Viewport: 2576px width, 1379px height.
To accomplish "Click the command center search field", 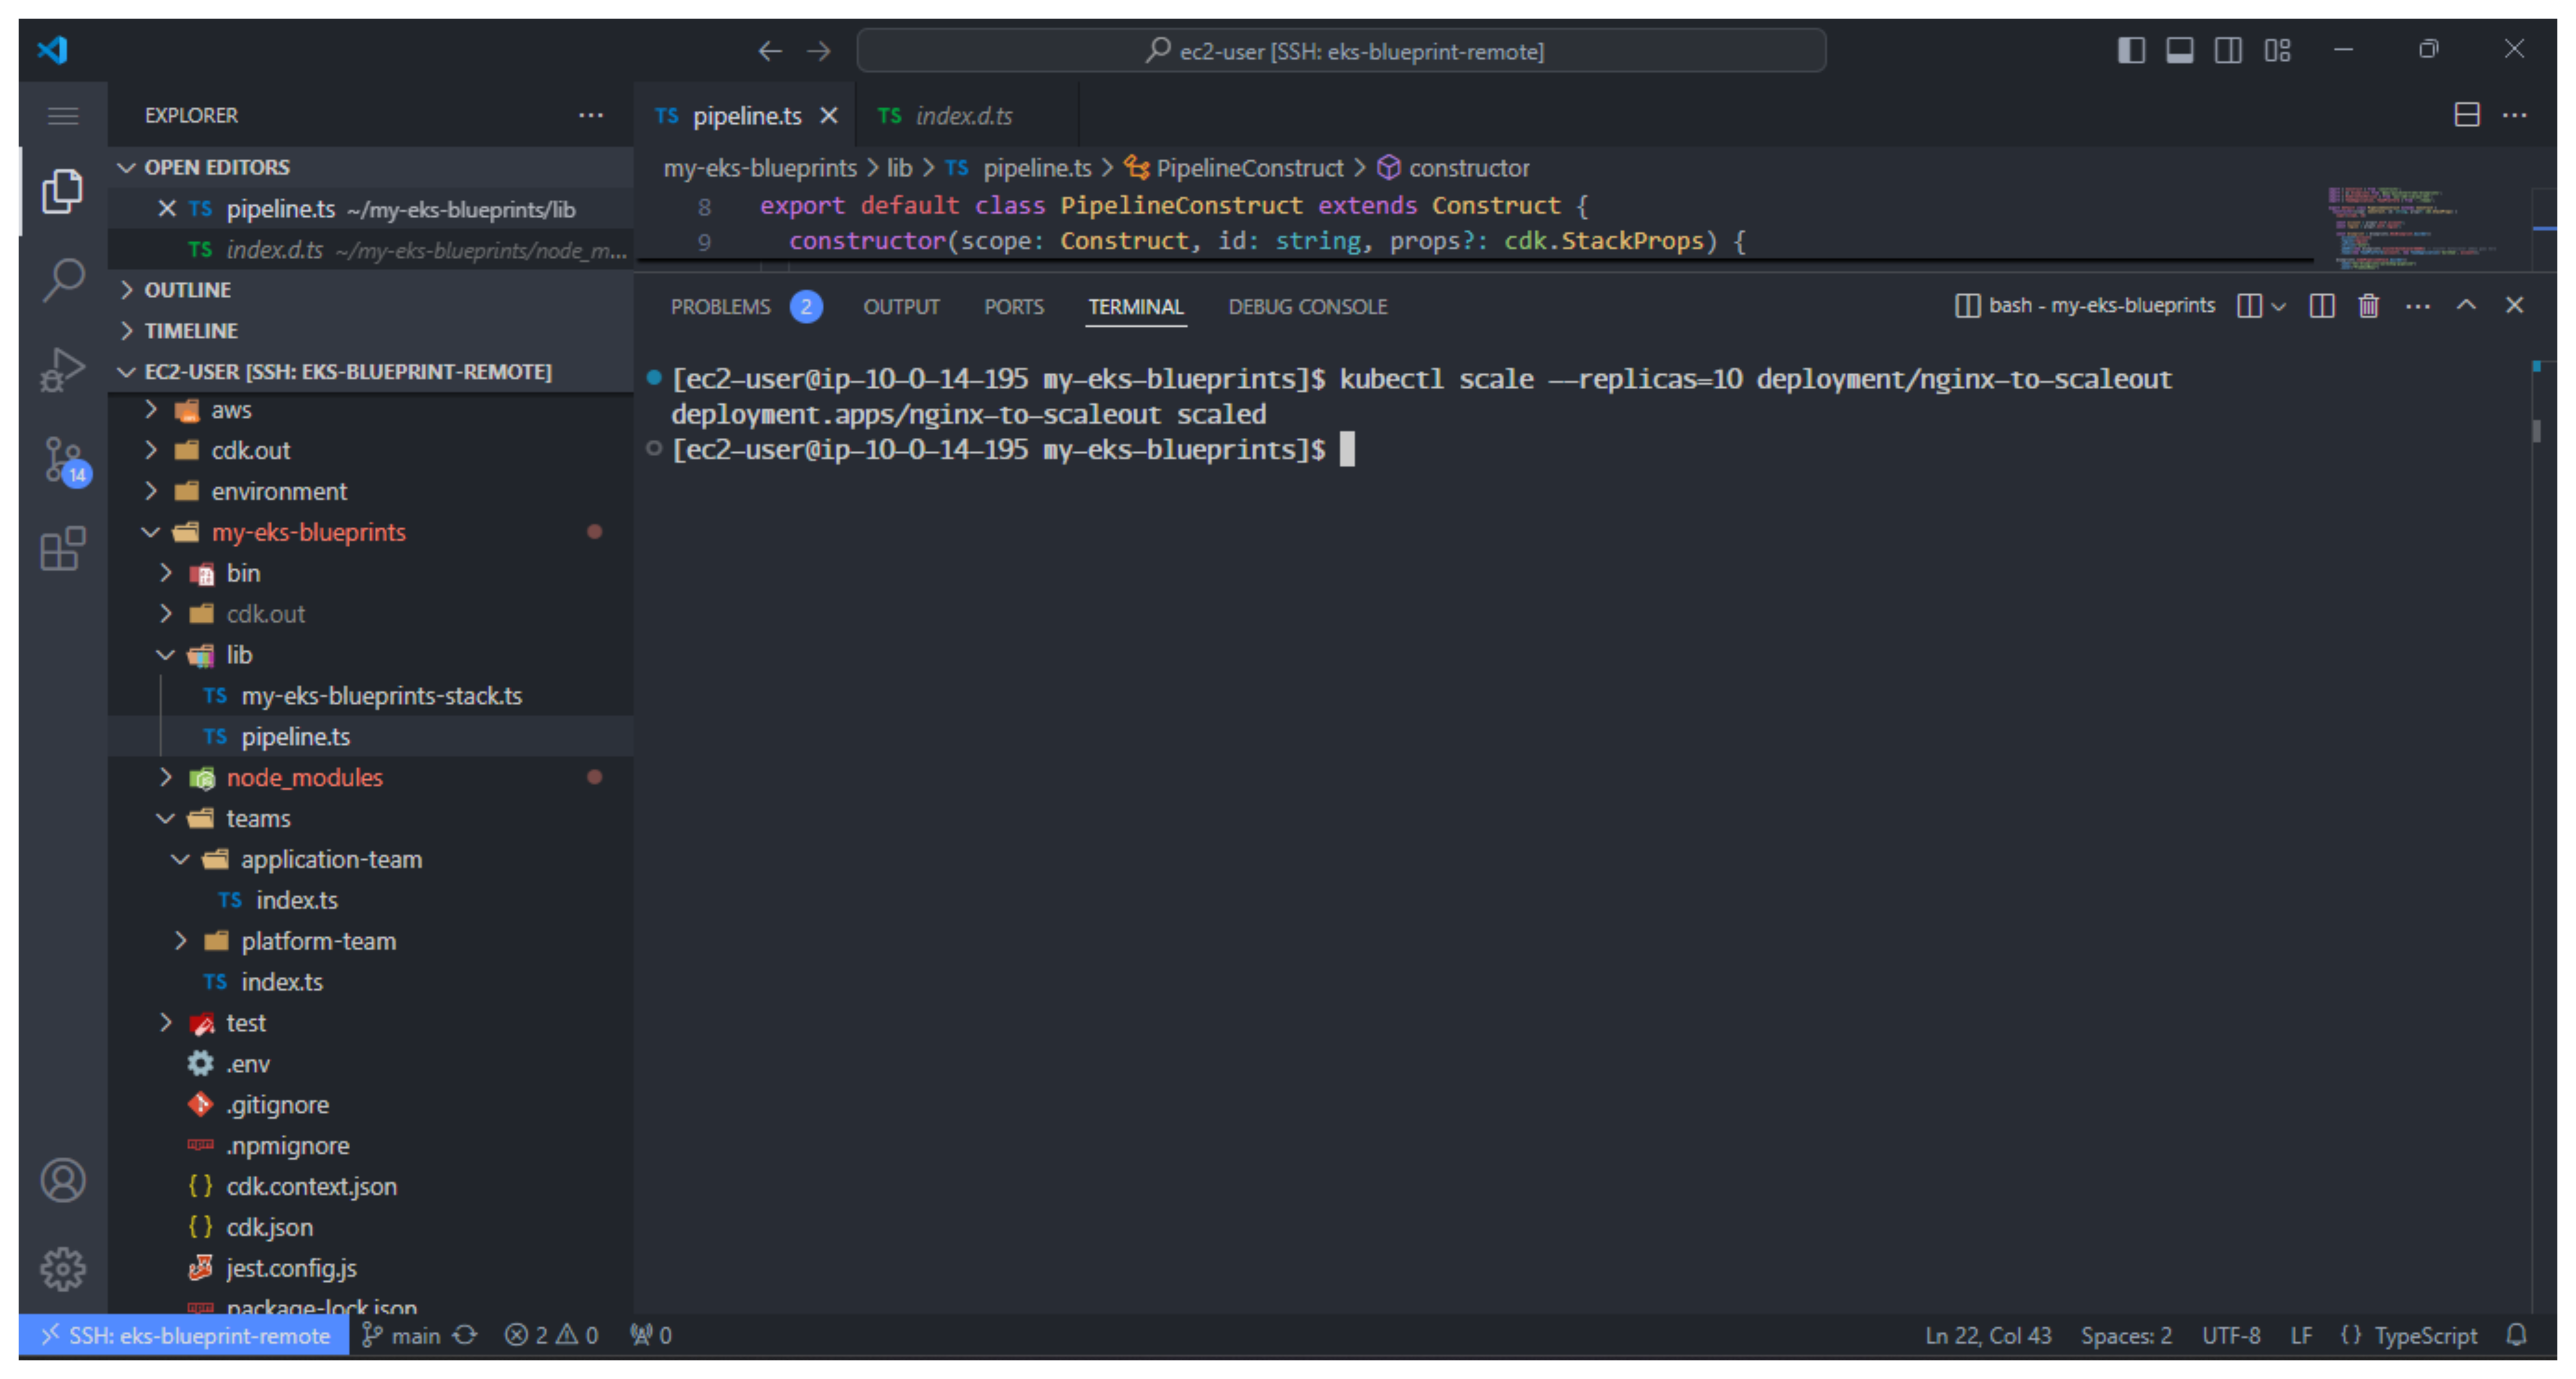I will point(1341,50).
